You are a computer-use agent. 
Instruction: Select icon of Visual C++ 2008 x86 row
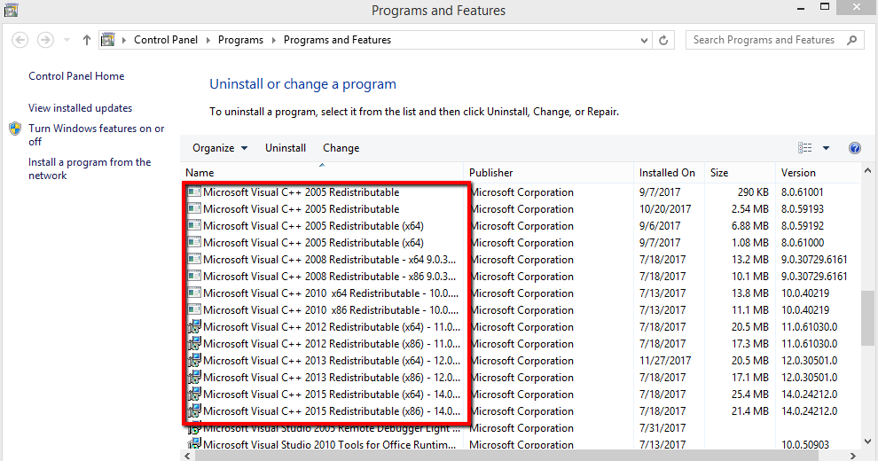point(193,276)
